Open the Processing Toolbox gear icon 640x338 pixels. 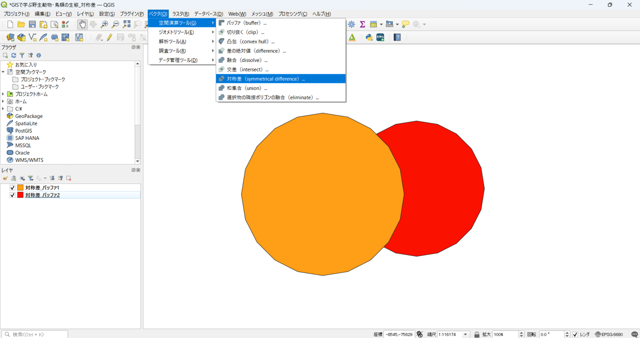click(351, 24)
